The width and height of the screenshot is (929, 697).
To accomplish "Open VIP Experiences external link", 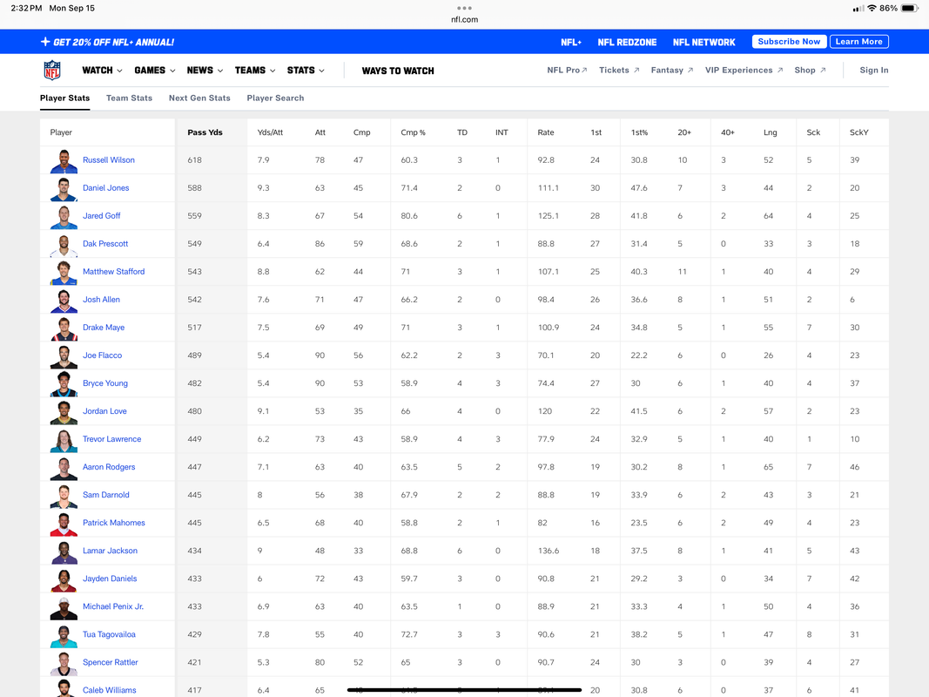I will [x=744, y=70].
